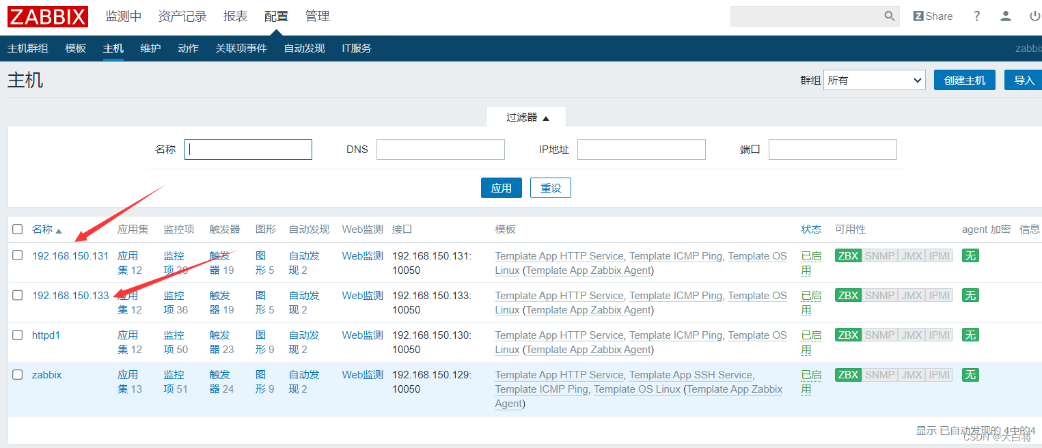Go to IT服务 submenu
1042x448 pixels.
(357, 48)
